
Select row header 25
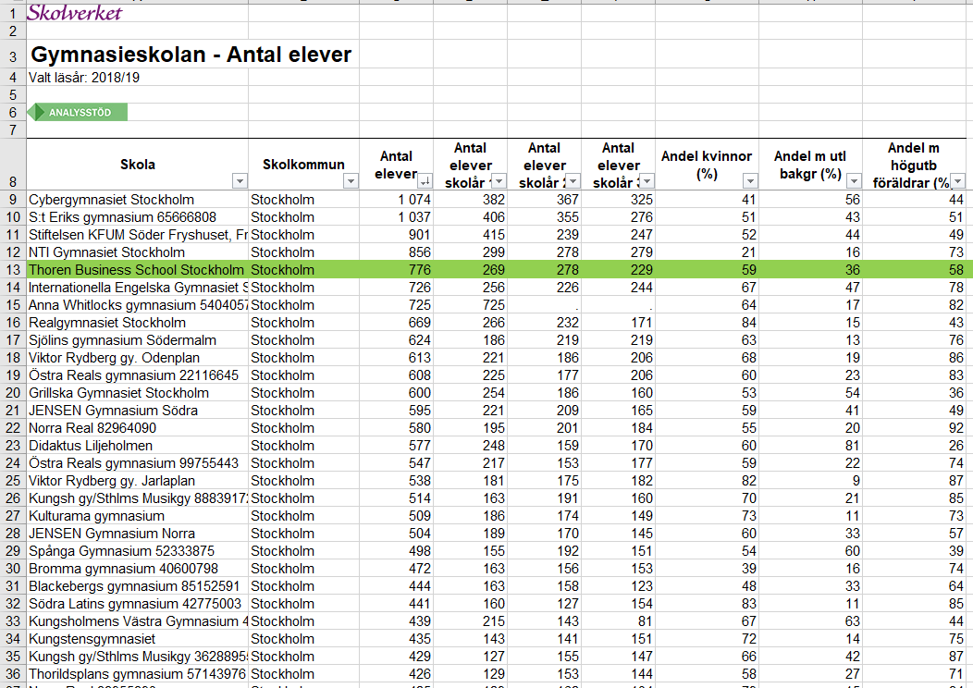[x=13, y=481]
